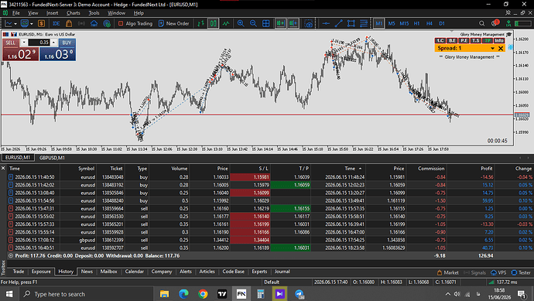Take a chart screenshot with camera icon
This screenshot has width=534, height=301.
pos(309,23)
